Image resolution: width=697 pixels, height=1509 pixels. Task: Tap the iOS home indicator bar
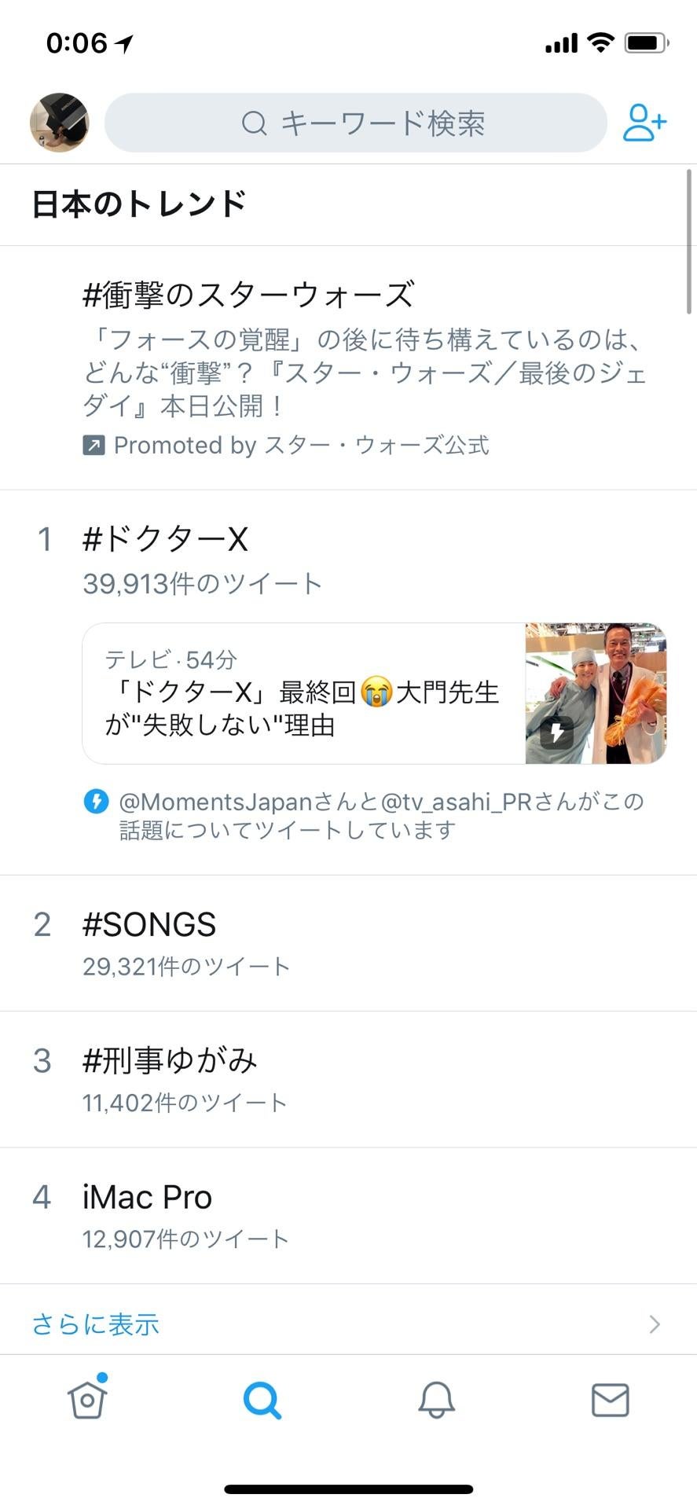click(348, 1489)
